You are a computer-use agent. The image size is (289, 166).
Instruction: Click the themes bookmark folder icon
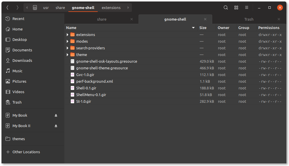click(8, 139)
